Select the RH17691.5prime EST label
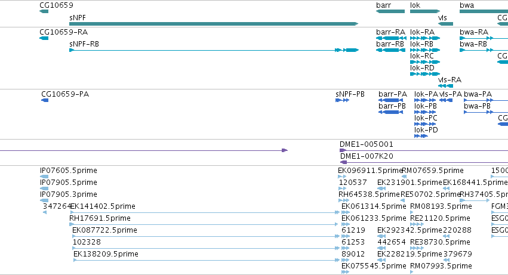The image size is (508, 275). click(x=100, y=219)
